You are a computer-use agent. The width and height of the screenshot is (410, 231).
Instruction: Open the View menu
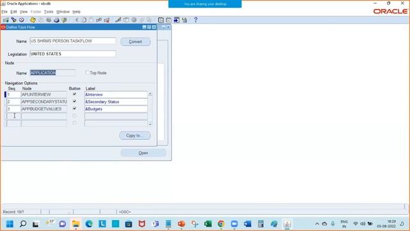coord(24,12)
